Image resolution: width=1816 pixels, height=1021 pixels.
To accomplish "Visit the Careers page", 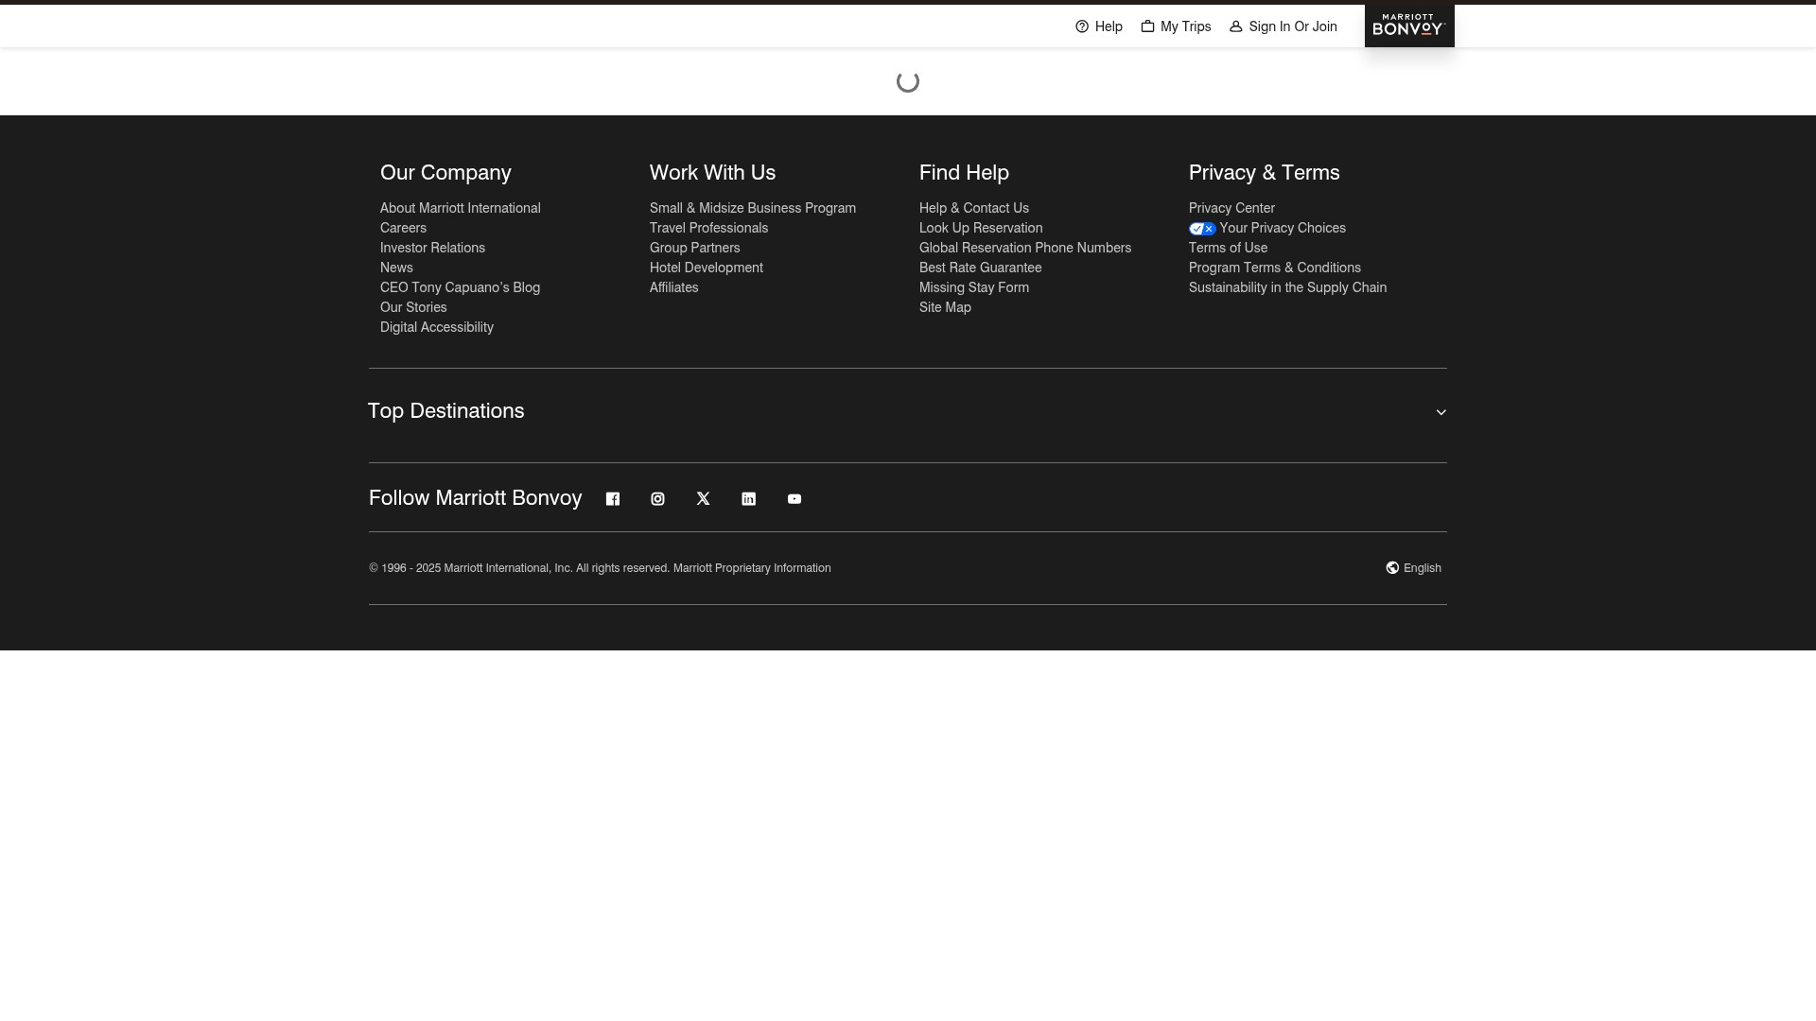I will pyautogui.click(x=403, y=228).
